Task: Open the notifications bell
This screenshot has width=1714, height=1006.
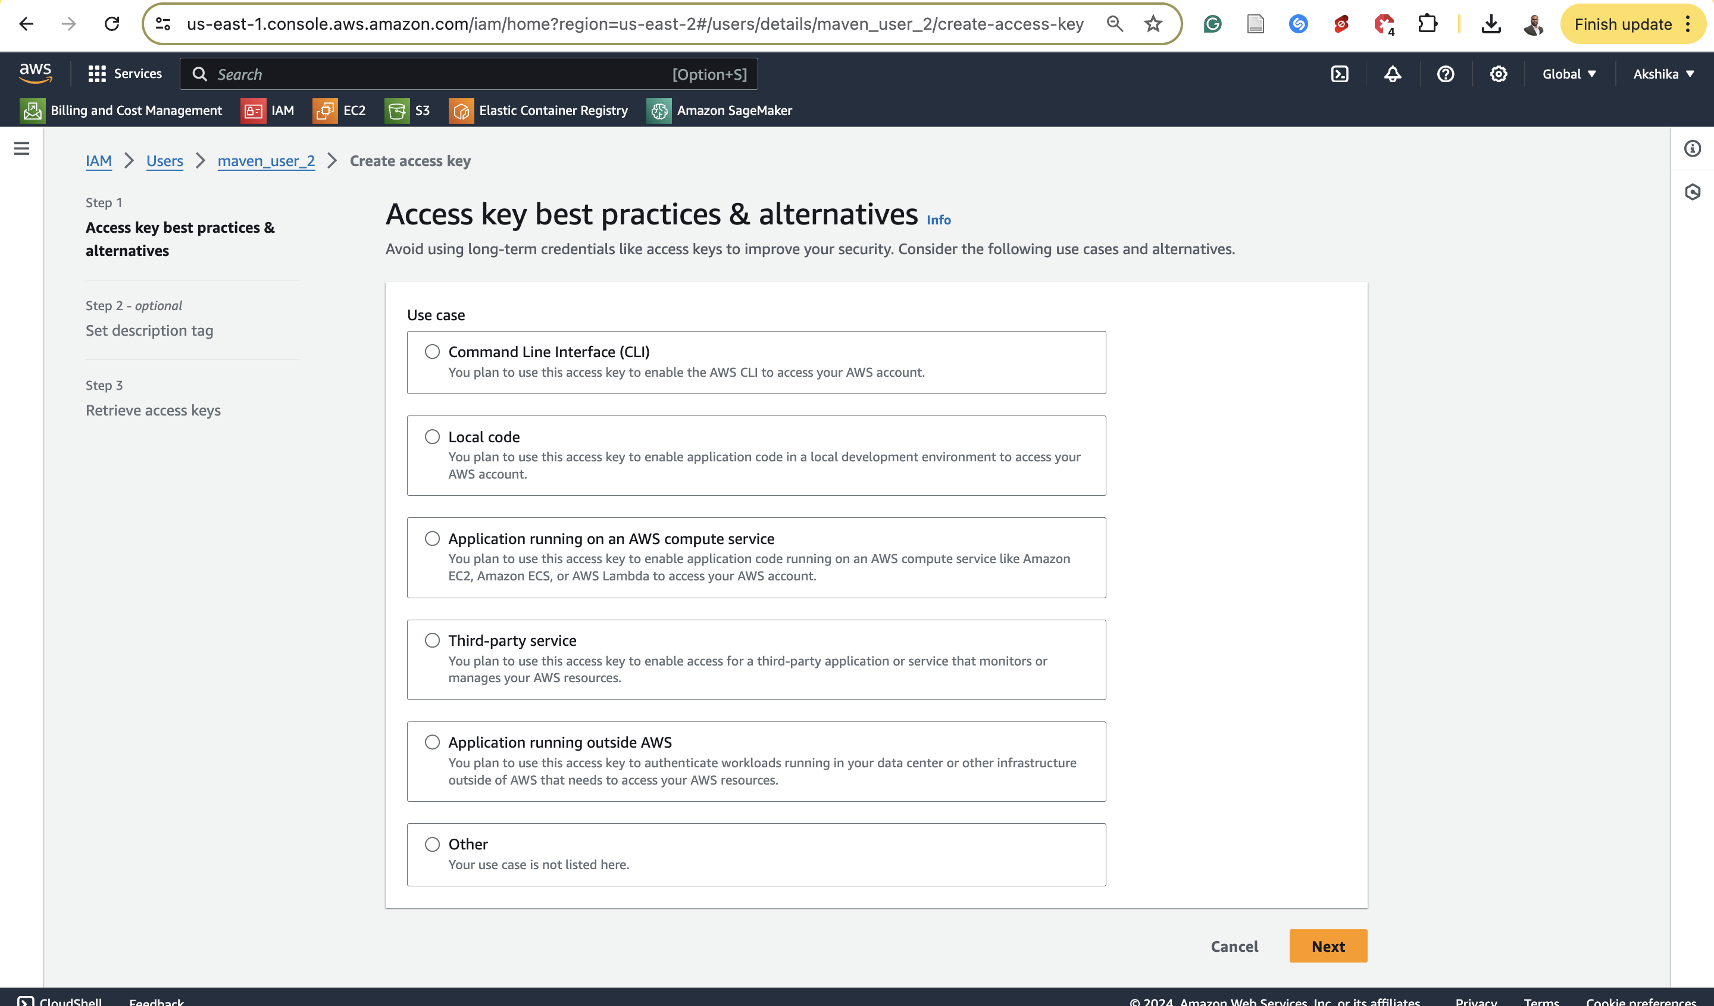Action: tap(1392, 74)
